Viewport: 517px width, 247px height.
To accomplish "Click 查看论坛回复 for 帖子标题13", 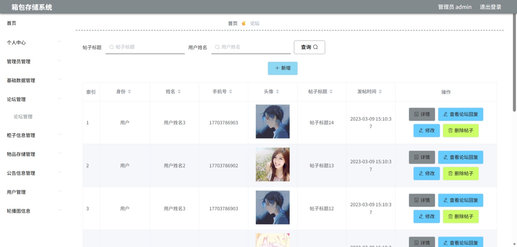I will [461, 157].
